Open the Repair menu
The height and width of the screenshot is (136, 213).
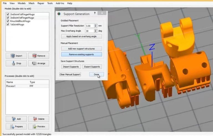pyautogui.click(x=41, y=3)
